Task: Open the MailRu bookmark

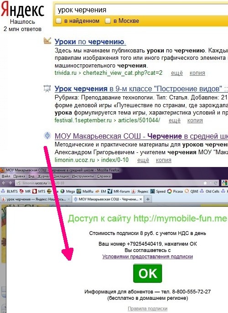Action: pos(85,191)
